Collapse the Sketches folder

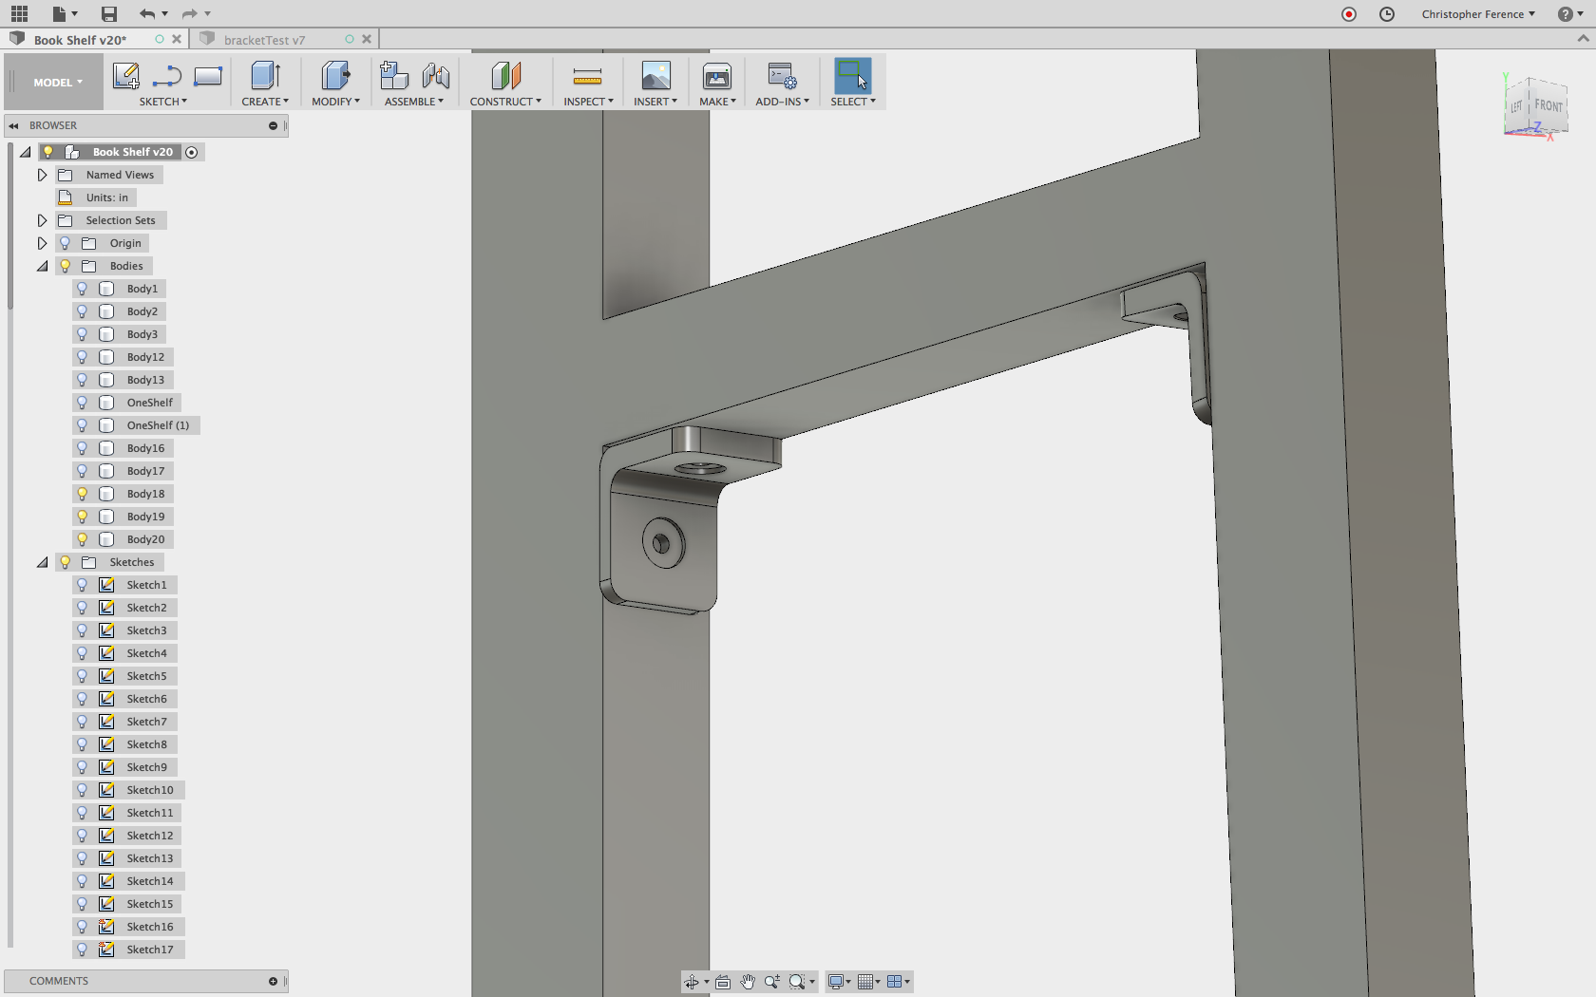pos(43,562)
